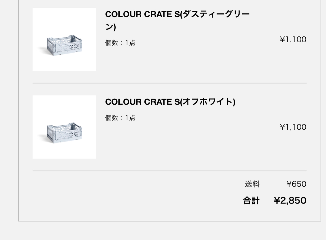Image resolution: width=326 pixels, height=240 pixels.
Task: Click the divider line between the two items
Action: click(x=169, y=83)
